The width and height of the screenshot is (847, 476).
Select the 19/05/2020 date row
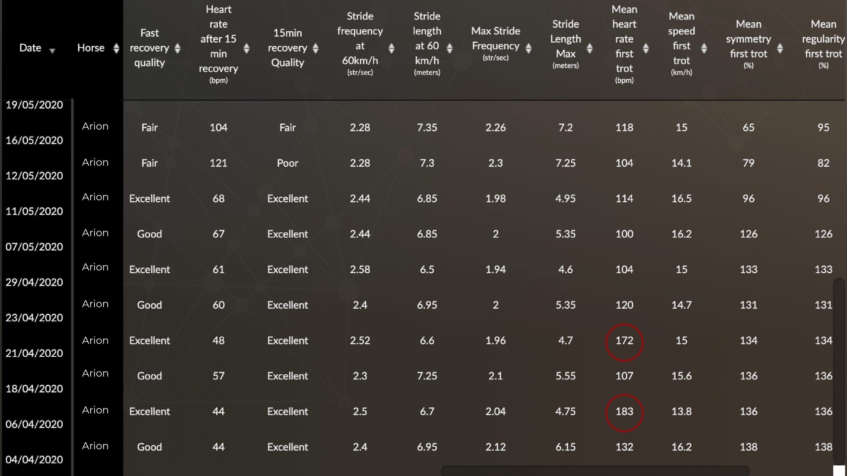coord(34,105)
